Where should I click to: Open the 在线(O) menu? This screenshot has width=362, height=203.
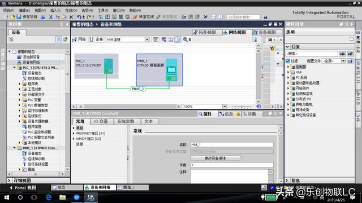(x=71, y=10)
